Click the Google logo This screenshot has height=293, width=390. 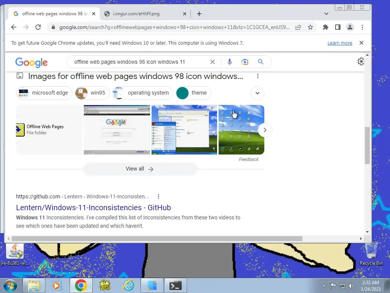(x=31, y=62)
